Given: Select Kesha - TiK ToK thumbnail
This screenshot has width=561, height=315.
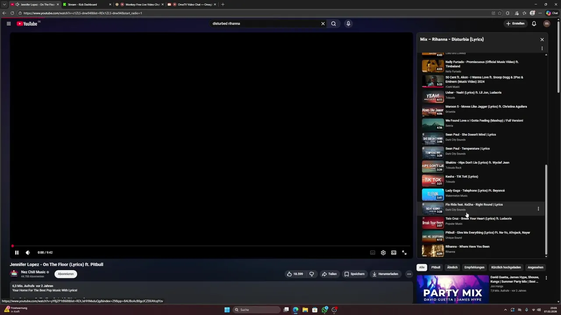Looking at the screenshot, I should [433, 180].
